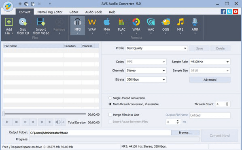Viewport: 242px width, 150px height.
Task: Click the Add File icon
Action: coord(9,22)
